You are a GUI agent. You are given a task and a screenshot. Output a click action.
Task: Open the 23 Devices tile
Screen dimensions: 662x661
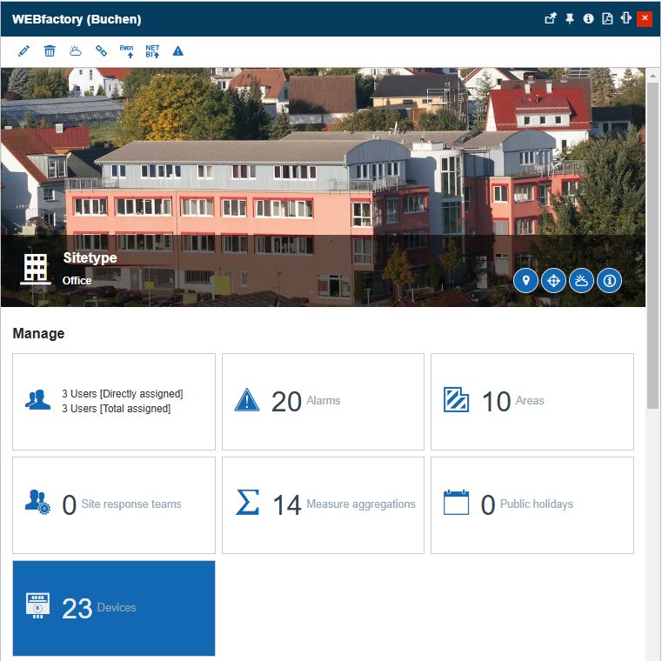[114, 608]
